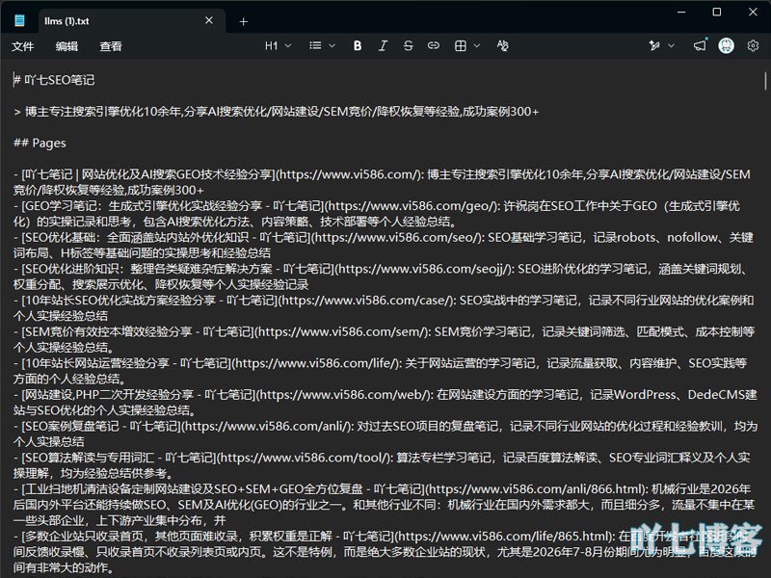Click the insert table icon
Screen dimensions: 771x578
461,45
